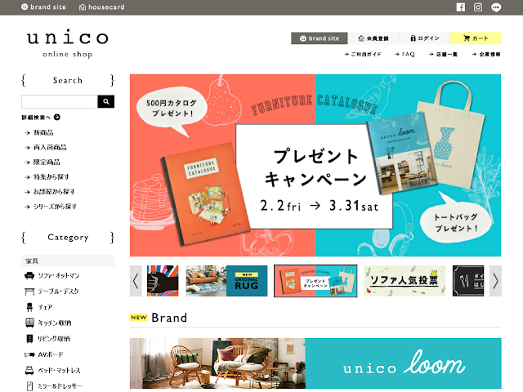Screen dimensions: 523x392
Task: Open the Facebook icon in top bar
Action: pos(460,7)
